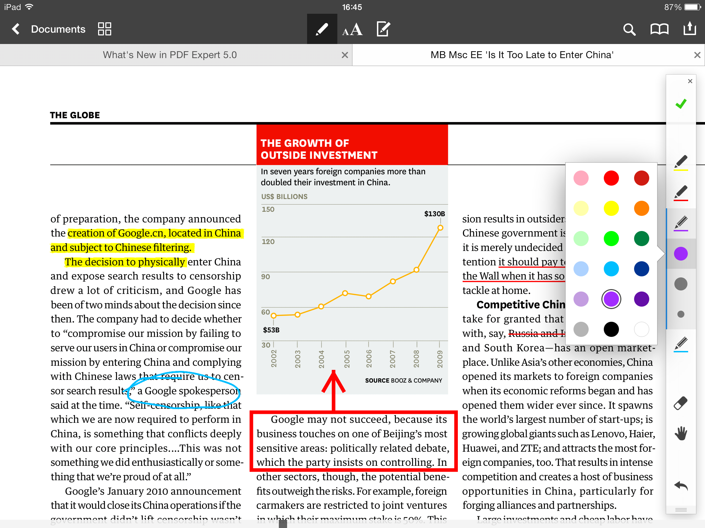Tap the share export icon
This screenshot has width=705, height=528.
point(690,29)
